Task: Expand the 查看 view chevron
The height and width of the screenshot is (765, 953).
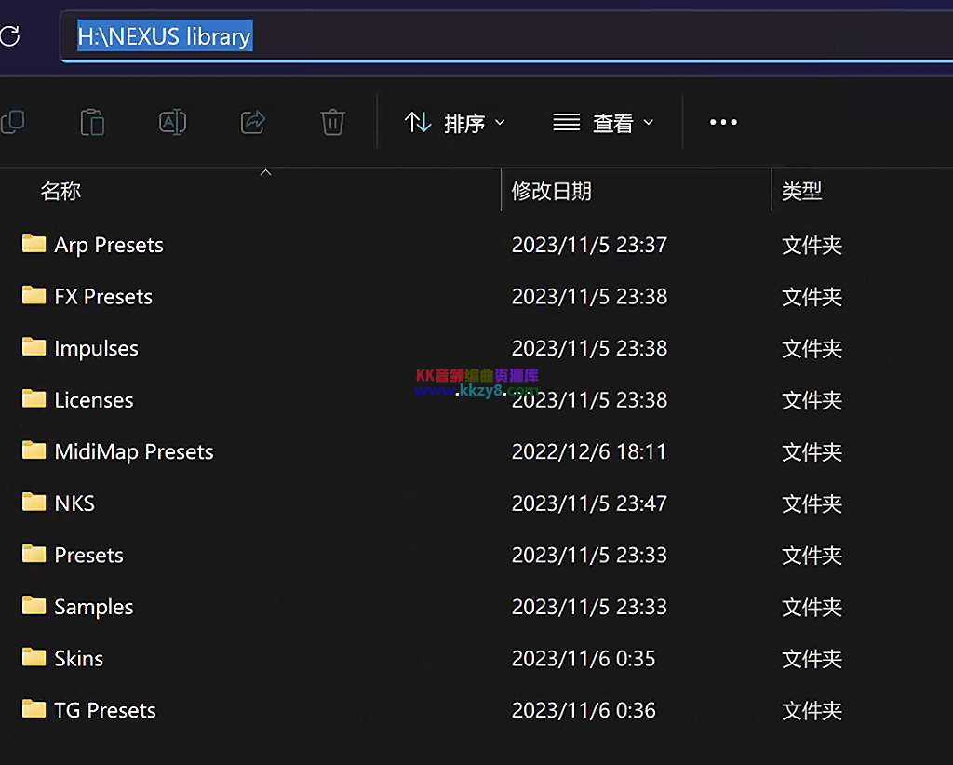Action: pos(649,122)
